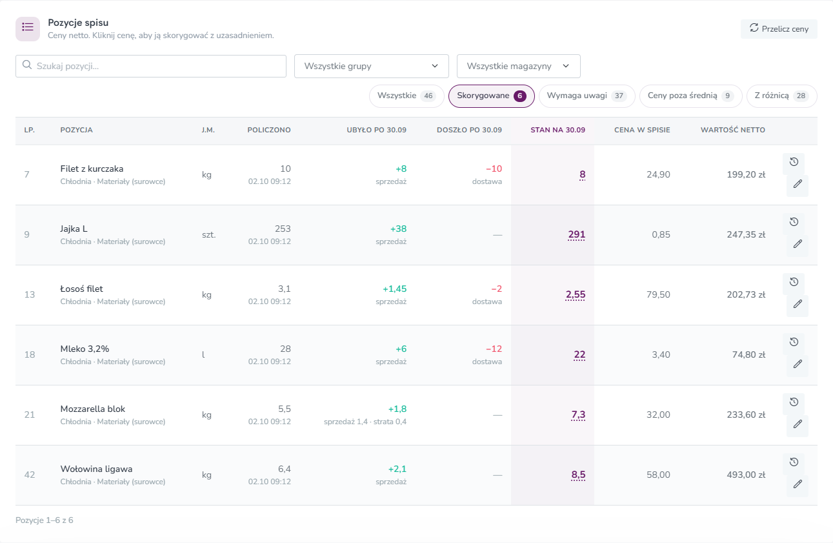The width and height of the screenshot is (833, 543).
Task: Click price 58,00 for Wołowina ligawa
Action: pyautogui.click(x=658, y=475)
